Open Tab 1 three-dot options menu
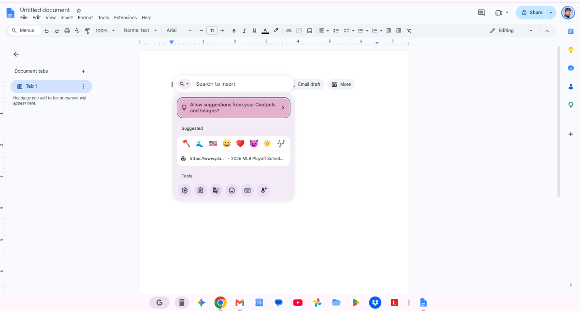 tap(83, 86)
